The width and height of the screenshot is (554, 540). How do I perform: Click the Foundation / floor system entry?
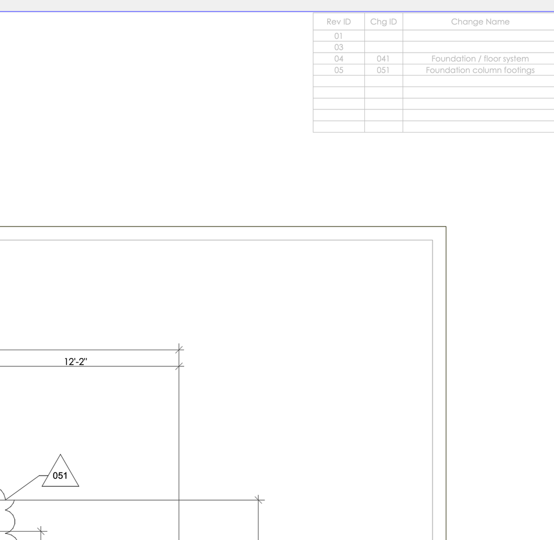point(480,58)
